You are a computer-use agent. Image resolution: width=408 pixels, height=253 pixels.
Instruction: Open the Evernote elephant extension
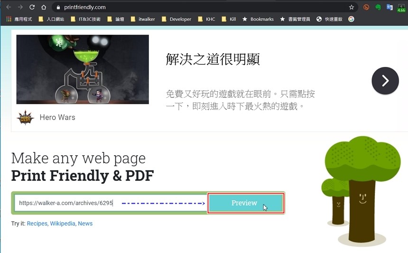click(x=378, y=7)
